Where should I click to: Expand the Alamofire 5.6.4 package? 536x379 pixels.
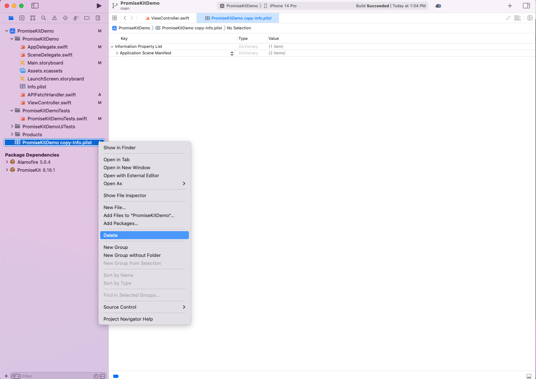coord(7,162)
